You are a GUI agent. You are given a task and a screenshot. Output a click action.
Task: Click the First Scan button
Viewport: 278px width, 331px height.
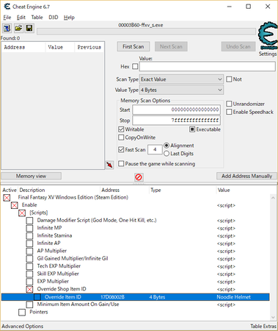point(133,46)
